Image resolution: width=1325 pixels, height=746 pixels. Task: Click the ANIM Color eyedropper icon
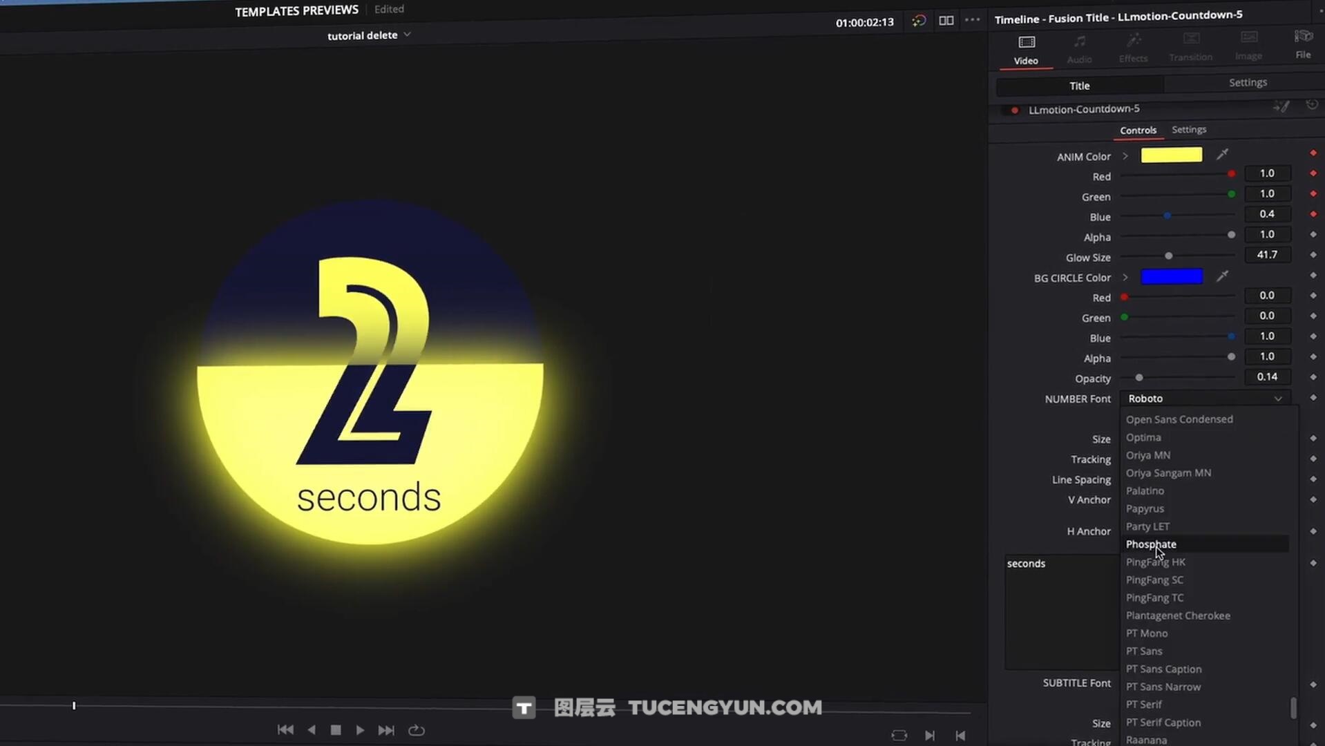1222,155
